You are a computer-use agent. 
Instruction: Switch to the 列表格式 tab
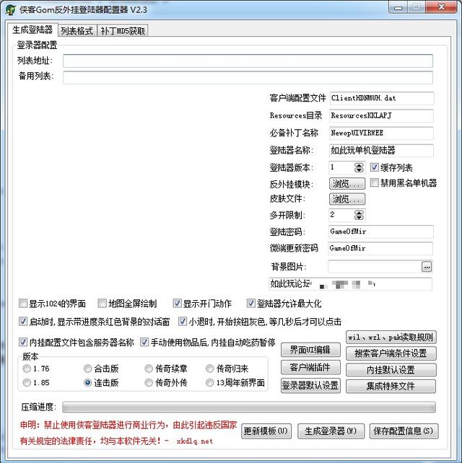tap(77, 31)
